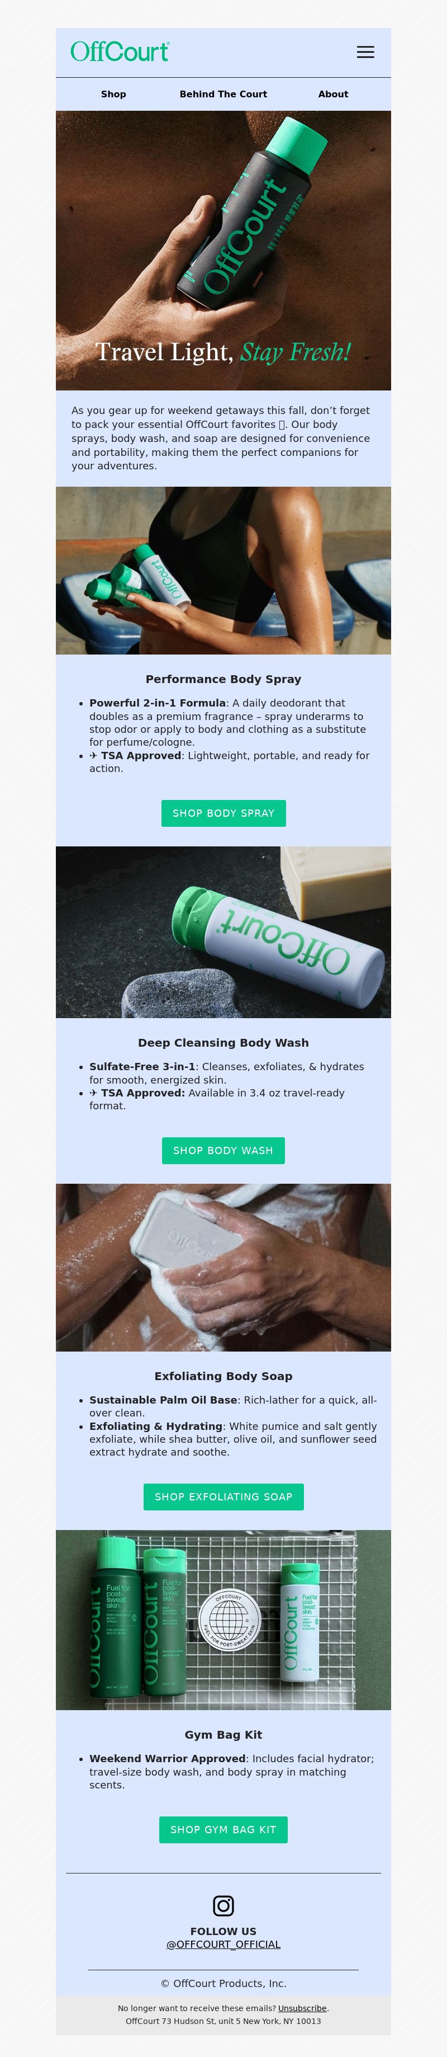Click the Shop Body Spray button
This screenshot has width=447, height=2057.
point(223,813)
